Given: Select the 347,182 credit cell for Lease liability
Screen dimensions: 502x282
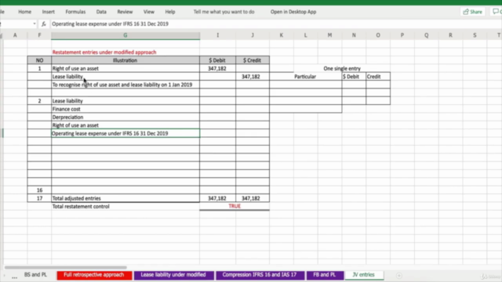Looking at the screenshot, I should click(x=253, y=77).
